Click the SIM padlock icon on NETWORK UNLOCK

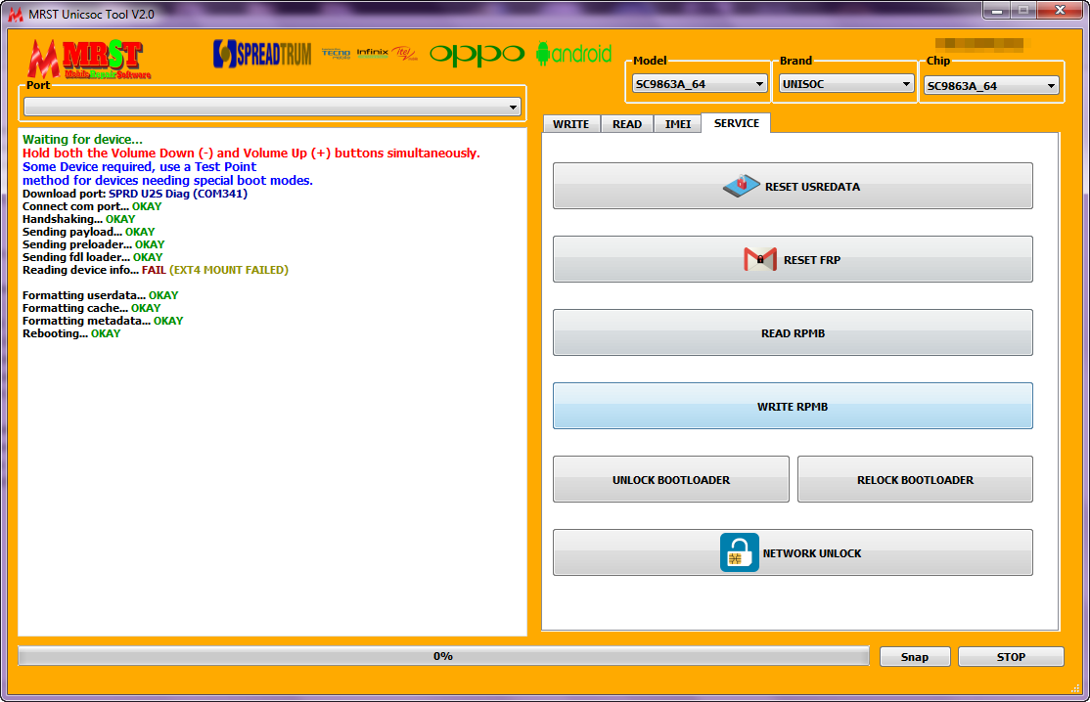point(739,552)
